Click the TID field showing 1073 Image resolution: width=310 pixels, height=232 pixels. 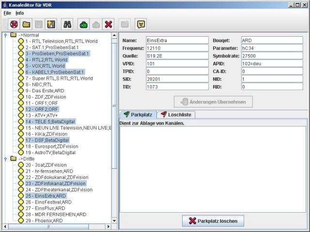[177, 87]
